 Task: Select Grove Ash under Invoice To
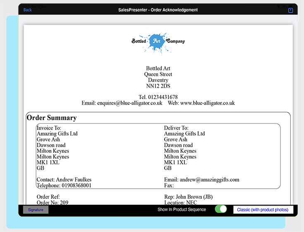pos(48,140)
